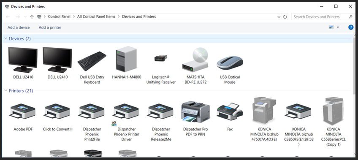Click the Forward navigation arrow
The width and height of the screenshot is (358, 160).
point(18,16)
